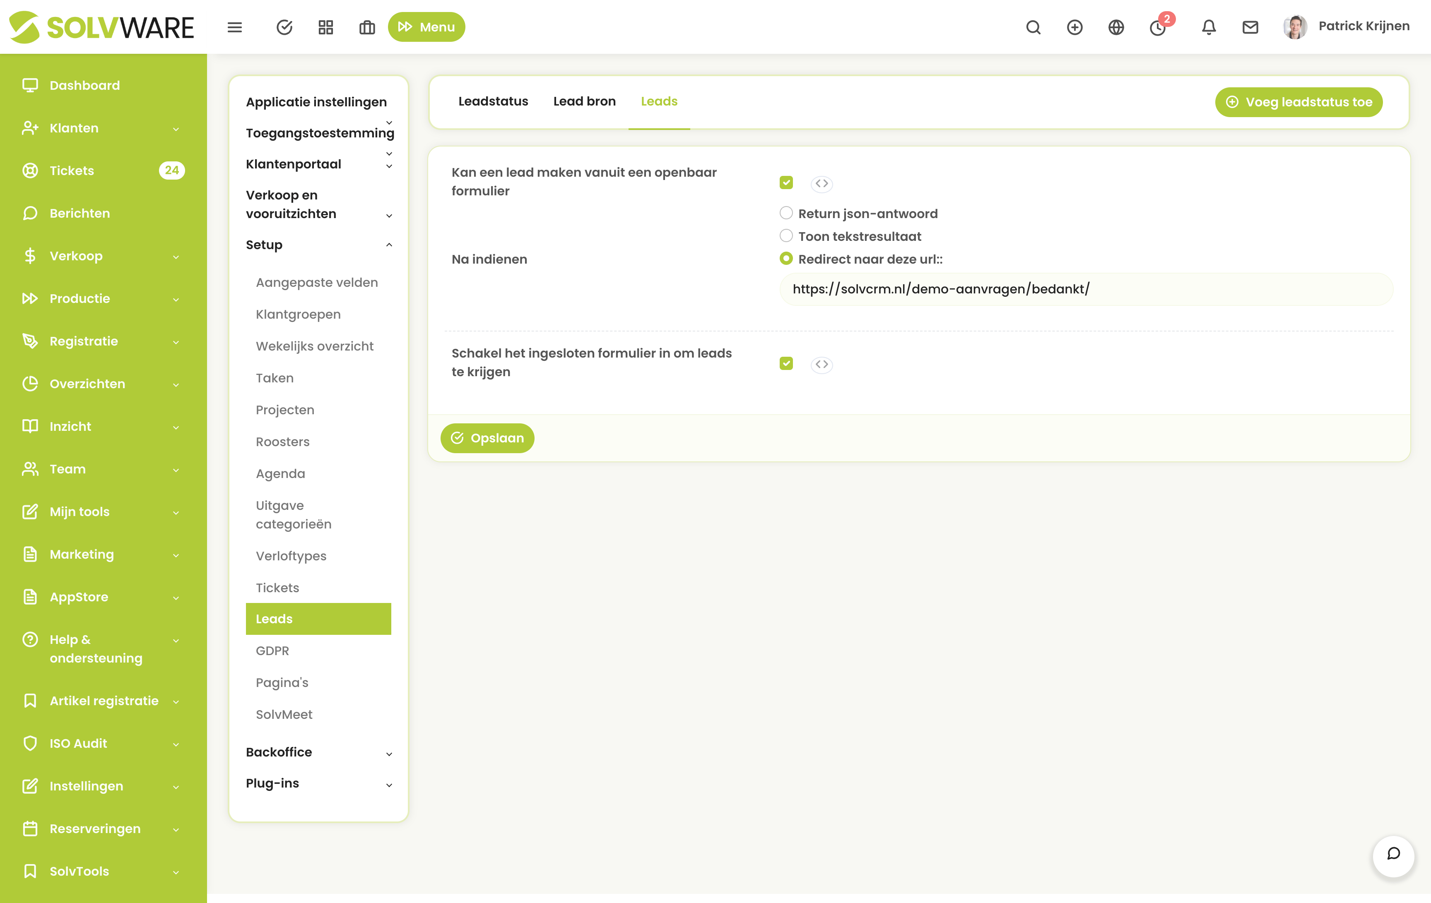Open the timer icon with badge 2
The image size is (1431, 903).
click(1157, 27)
